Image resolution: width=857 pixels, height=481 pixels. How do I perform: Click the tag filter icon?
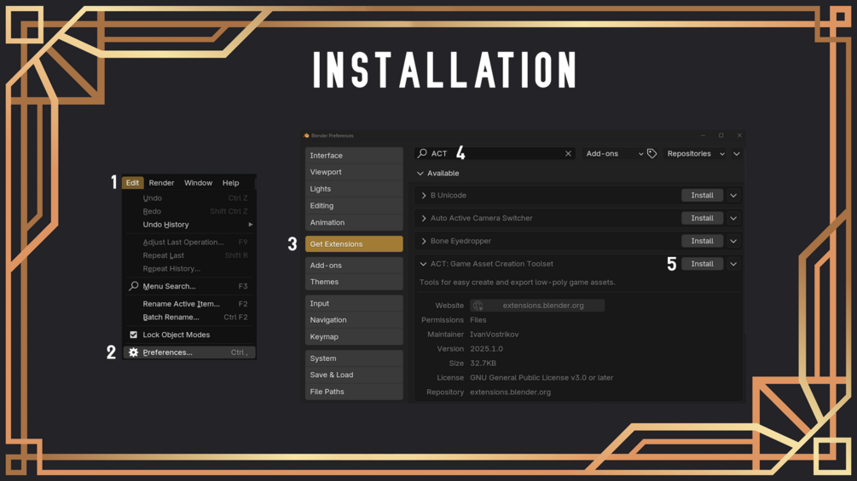tap(651, 154)
